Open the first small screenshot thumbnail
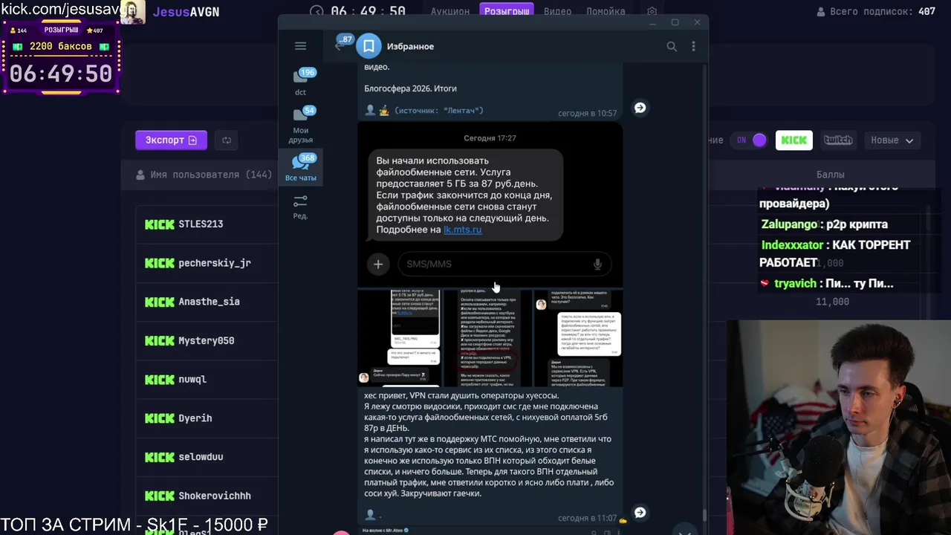Image resolution: width=951 pixels, height=535 pixels. pyautogui.click(x=400, y=338)
